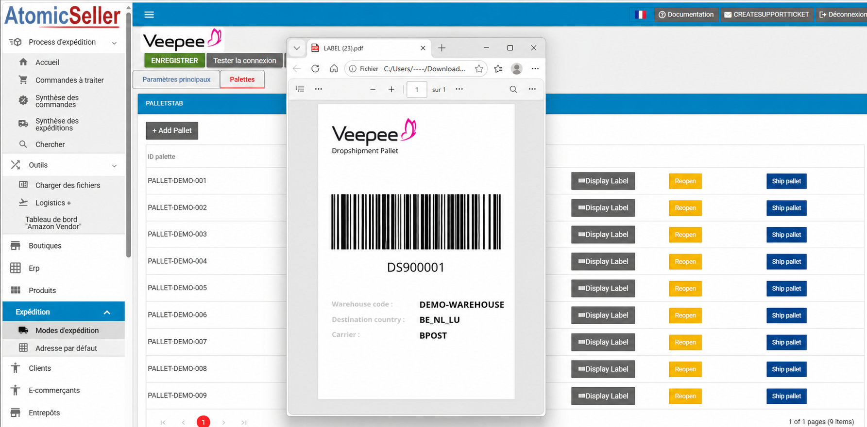Click the Synthèse des expéditions truck icon

23,124
